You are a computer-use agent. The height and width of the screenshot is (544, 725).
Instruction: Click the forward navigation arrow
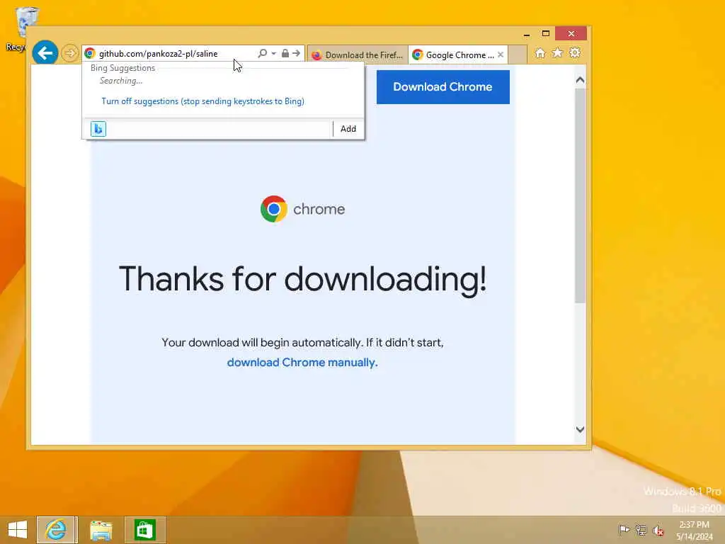coord(69,53)
